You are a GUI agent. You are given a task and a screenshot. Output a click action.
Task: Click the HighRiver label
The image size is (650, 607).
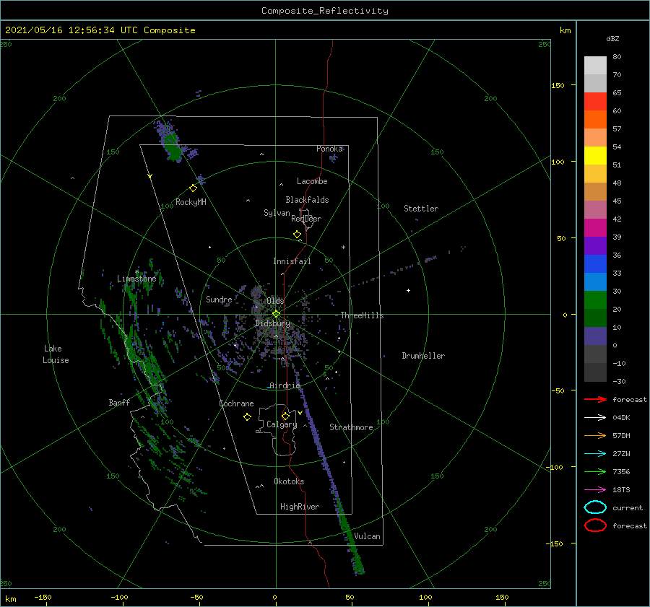[x=300, y=507]
